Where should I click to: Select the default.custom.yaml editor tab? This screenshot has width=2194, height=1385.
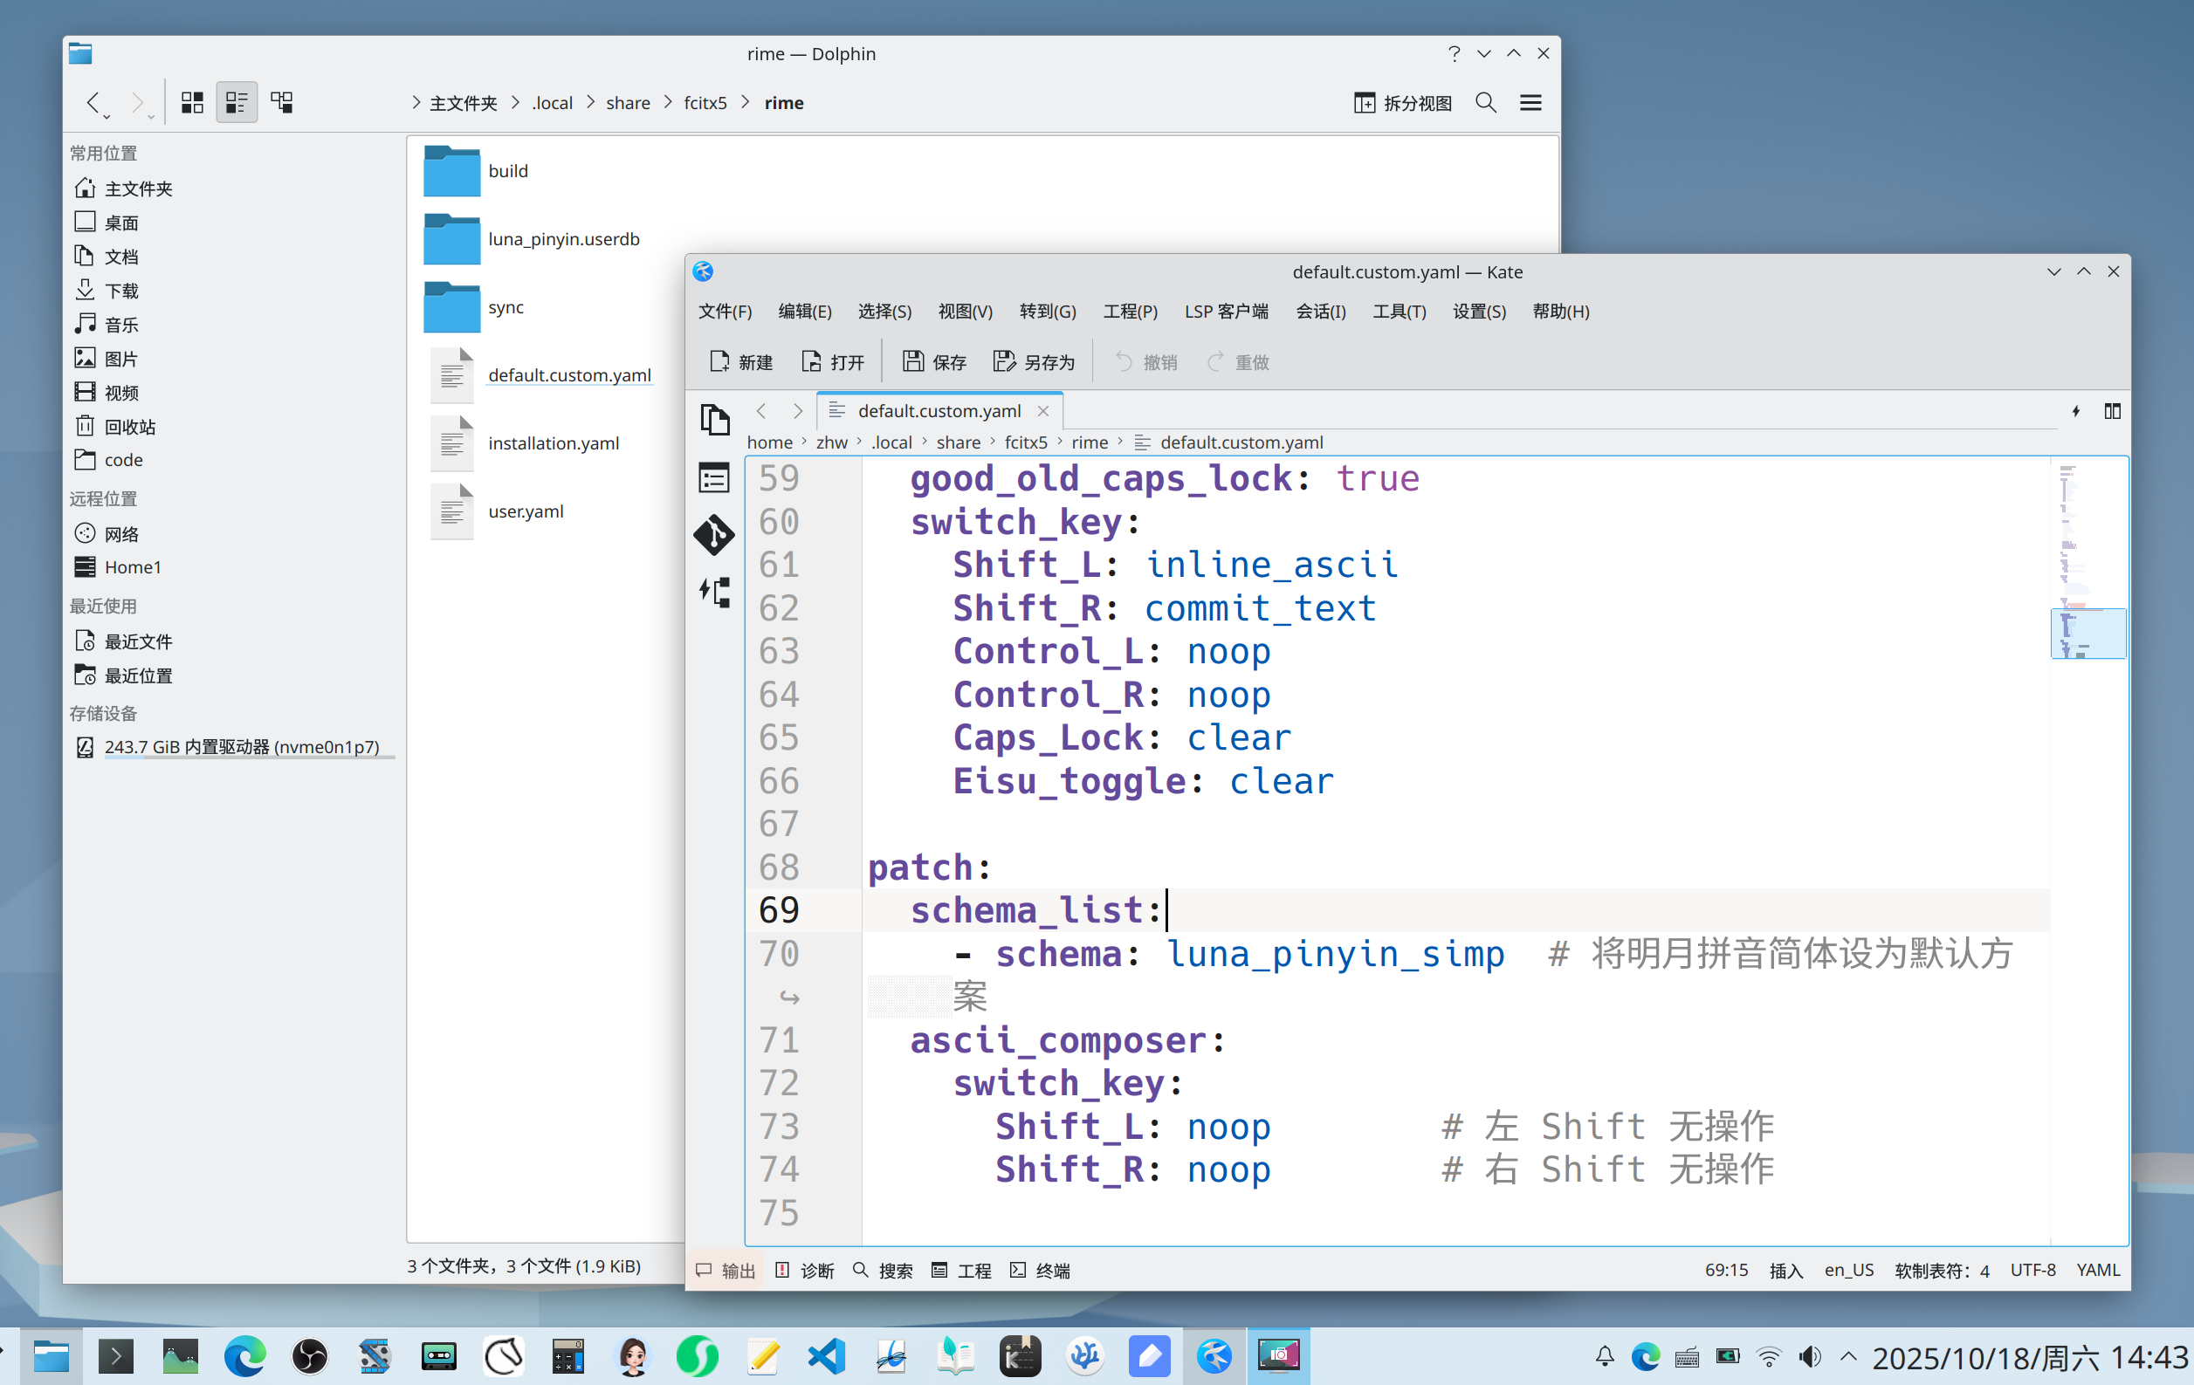939,412
